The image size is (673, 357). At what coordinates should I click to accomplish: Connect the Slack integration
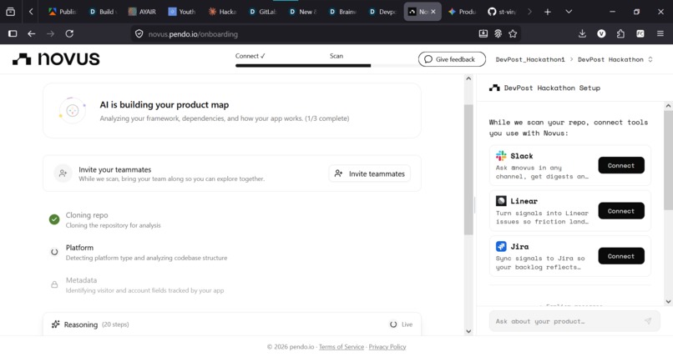tap(621, 165)
